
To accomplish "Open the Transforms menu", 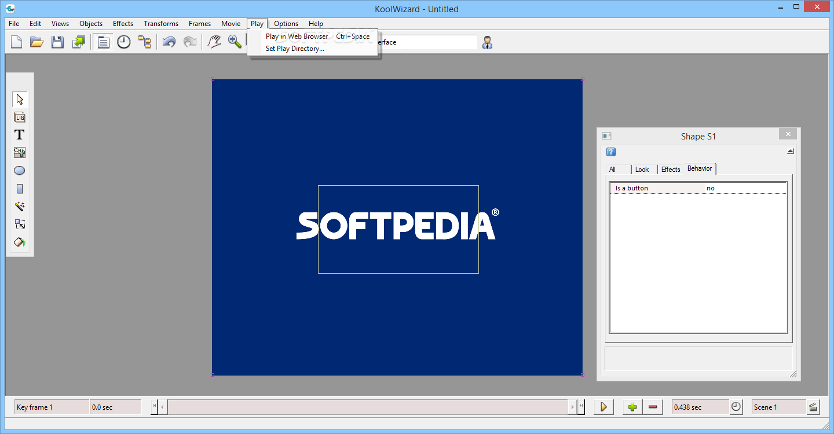I will pyautogui.click(x=161, y=24).
